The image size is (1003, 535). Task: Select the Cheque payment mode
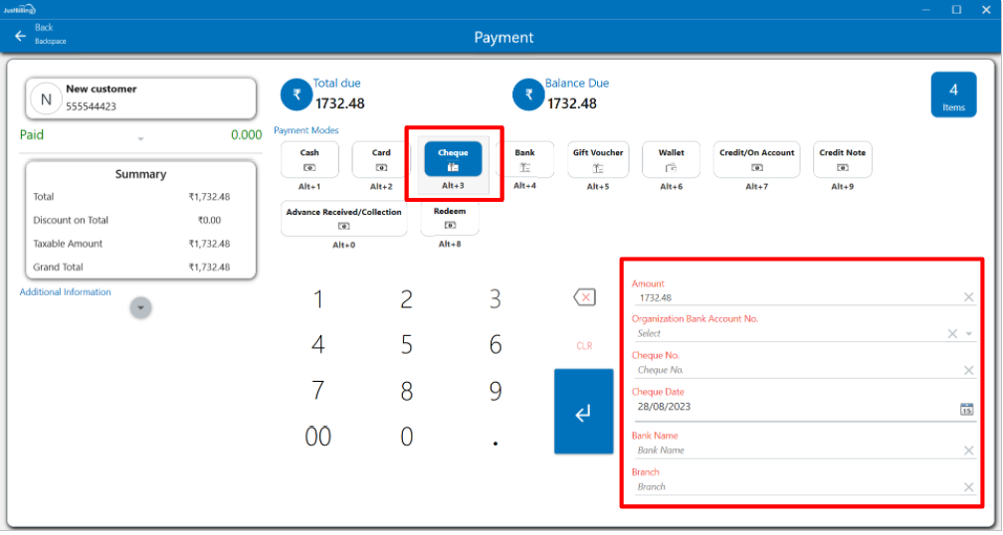453,159
